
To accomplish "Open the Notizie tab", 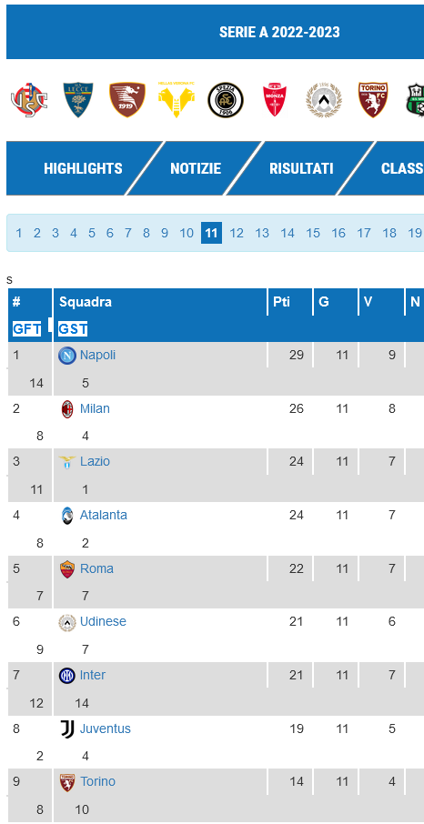I will 196,168.
